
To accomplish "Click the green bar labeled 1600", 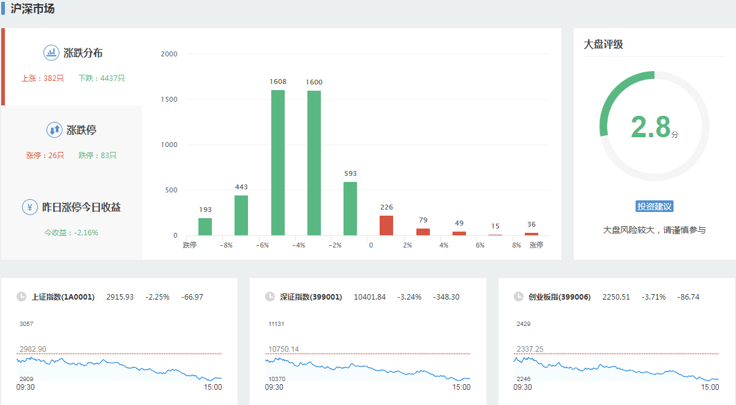I will (x=314, y=163).
